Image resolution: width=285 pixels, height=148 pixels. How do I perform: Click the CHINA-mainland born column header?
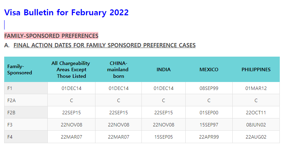pyautogui.click(x=118, y=69)
